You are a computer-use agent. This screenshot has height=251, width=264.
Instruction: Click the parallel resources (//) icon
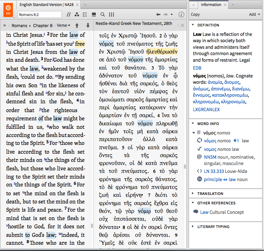point(68,14)
